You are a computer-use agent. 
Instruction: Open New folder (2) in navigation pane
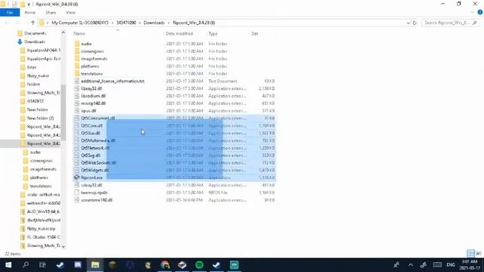40,118
